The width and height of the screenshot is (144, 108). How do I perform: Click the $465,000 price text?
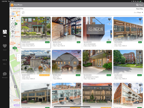click(26, 42)
